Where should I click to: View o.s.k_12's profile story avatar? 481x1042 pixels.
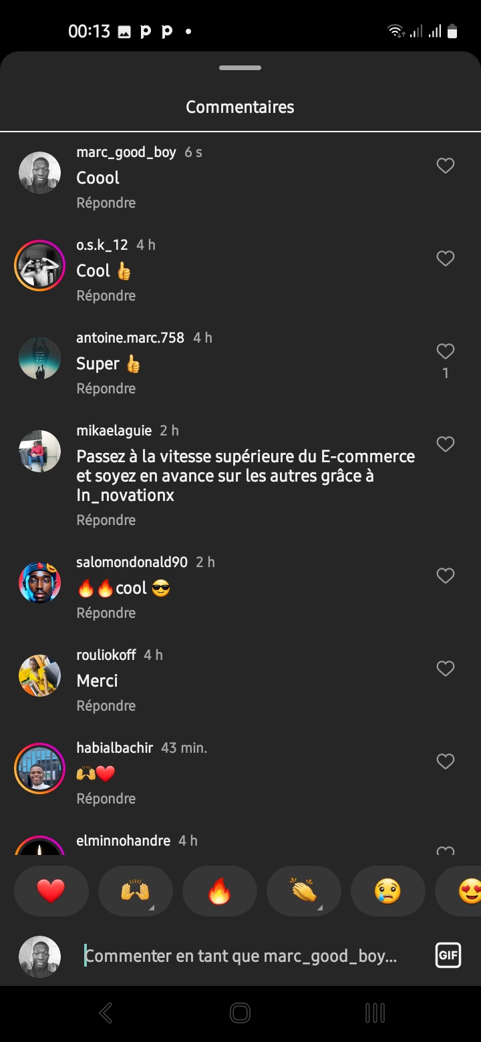[x=39, y=265]
